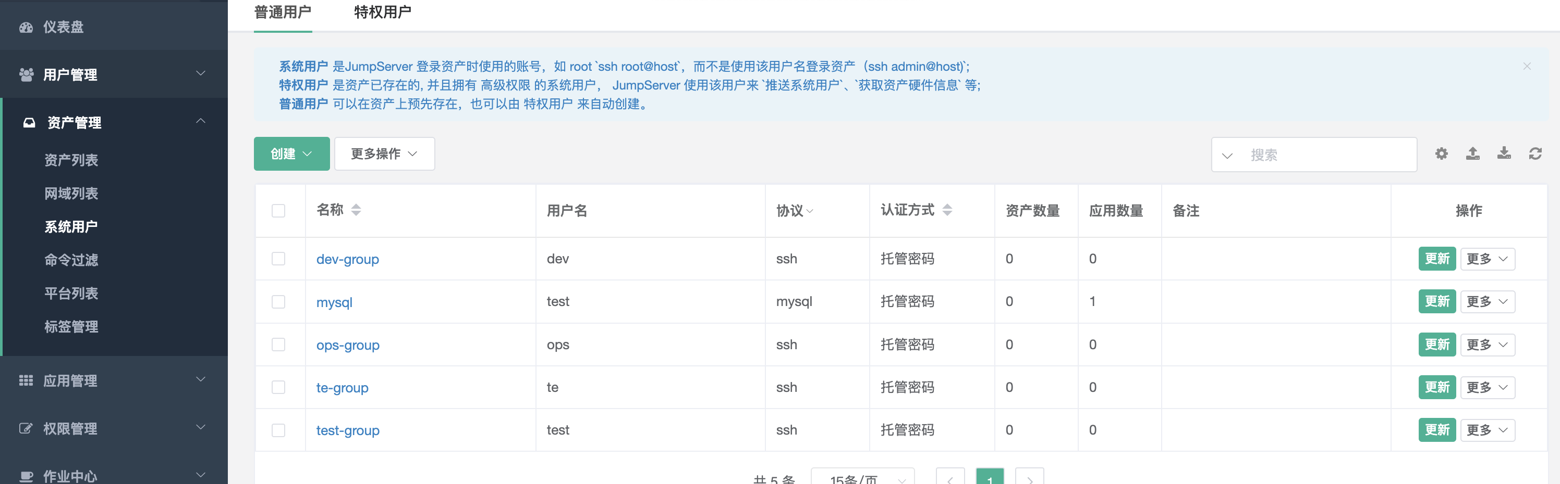This screenshot has width=1560, height=484.
Task: Click the upload import icon
Action: pyautogui.click(x=1473, y=154)
